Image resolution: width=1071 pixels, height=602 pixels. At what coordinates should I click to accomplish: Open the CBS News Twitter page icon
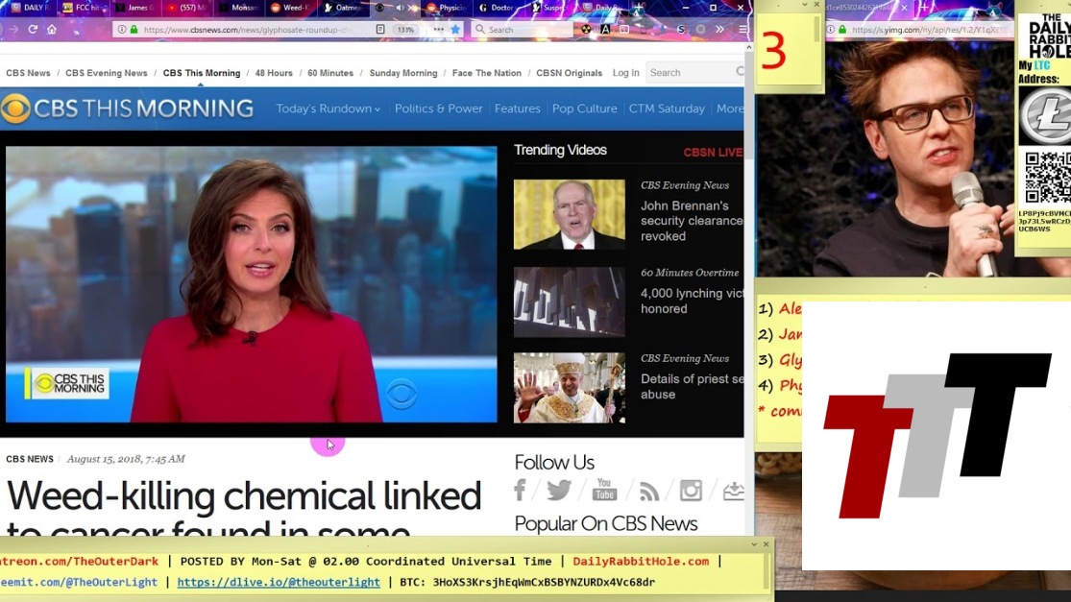[558, 491]
